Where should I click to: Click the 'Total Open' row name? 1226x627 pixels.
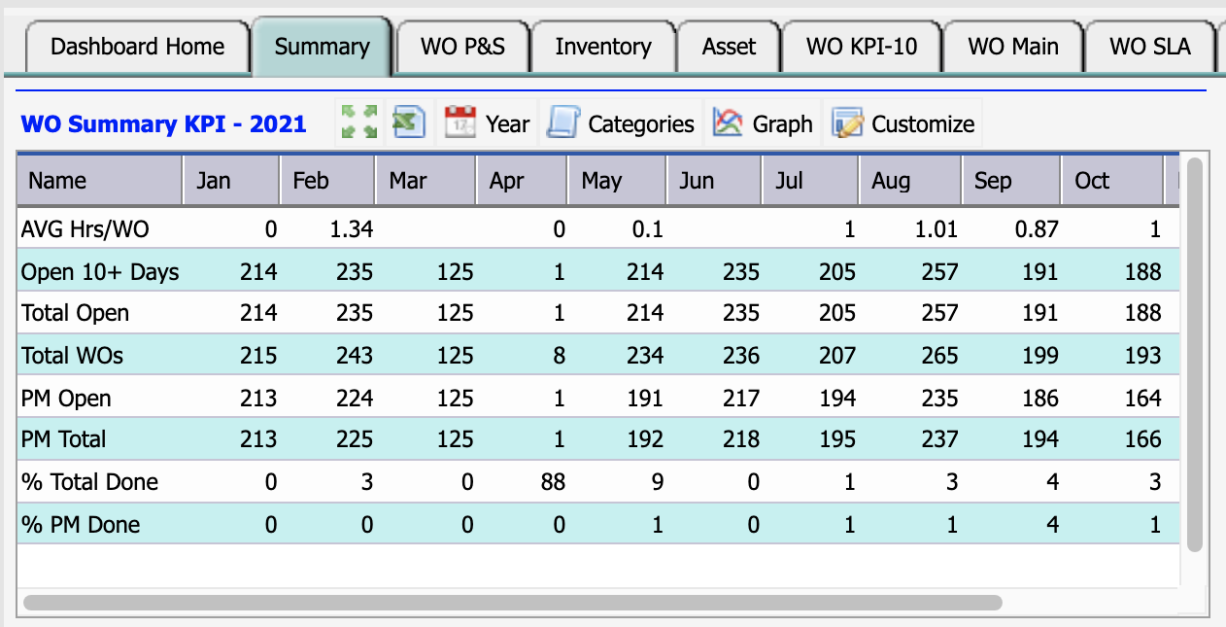pyautogui.click(x=75, y=313)
